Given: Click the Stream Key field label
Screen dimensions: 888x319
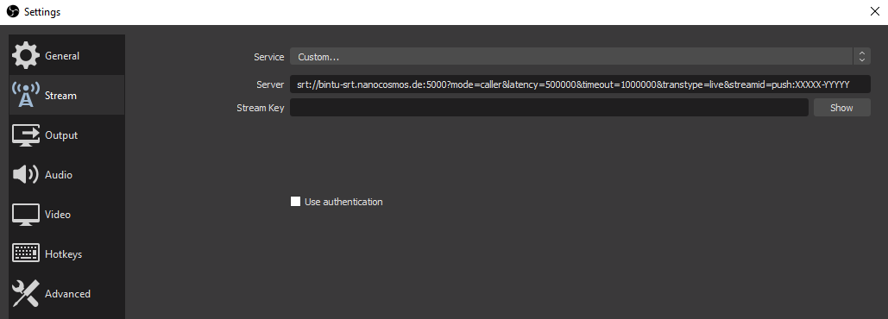Looking at the screenshot, I should [260, 108].
